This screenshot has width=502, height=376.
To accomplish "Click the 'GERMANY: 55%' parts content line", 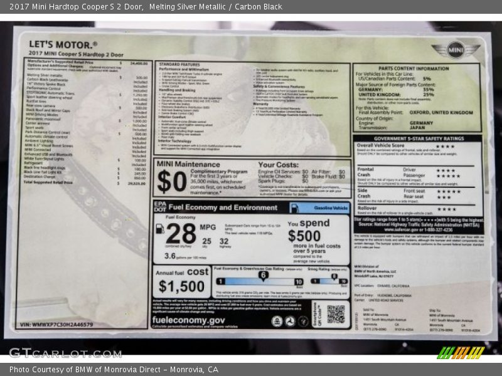I will (x=396, y=90).
